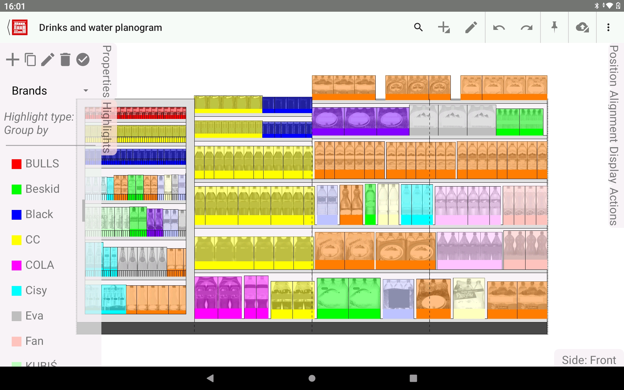The height and width of the screenshot is (390, 624).
Task: Switch to the Highlights tab
Action: pyautogui.click(x=106, y=127)
